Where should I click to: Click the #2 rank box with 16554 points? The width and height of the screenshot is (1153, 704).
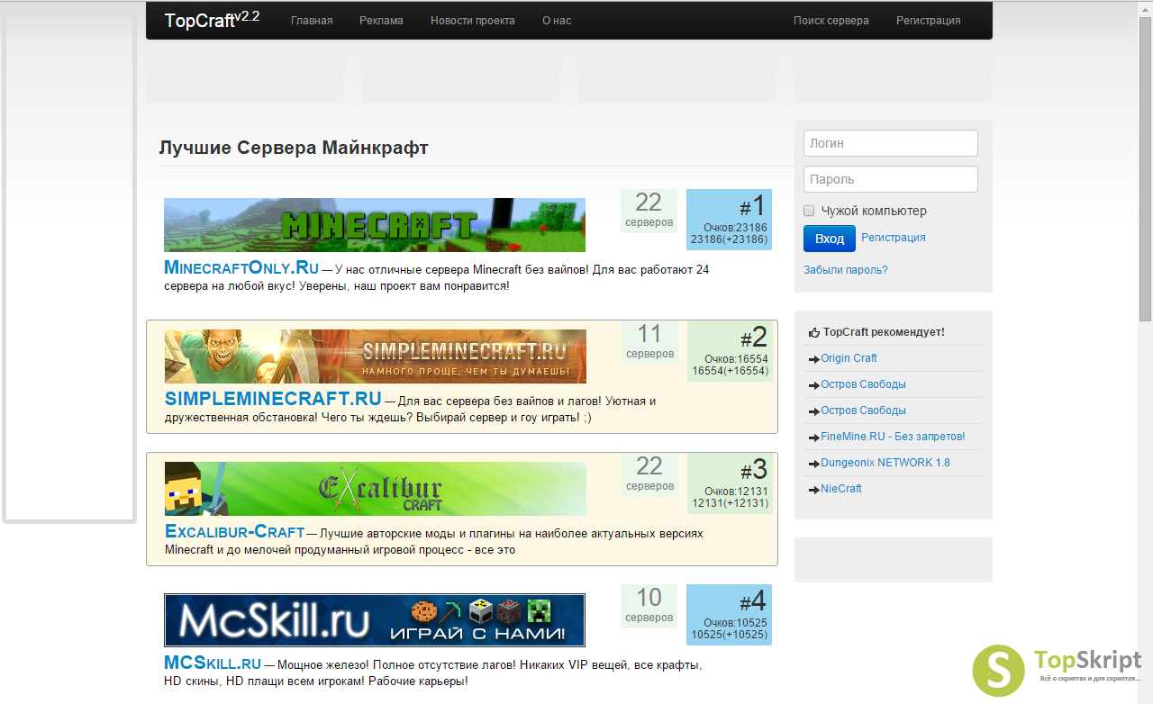click(730, 351)
